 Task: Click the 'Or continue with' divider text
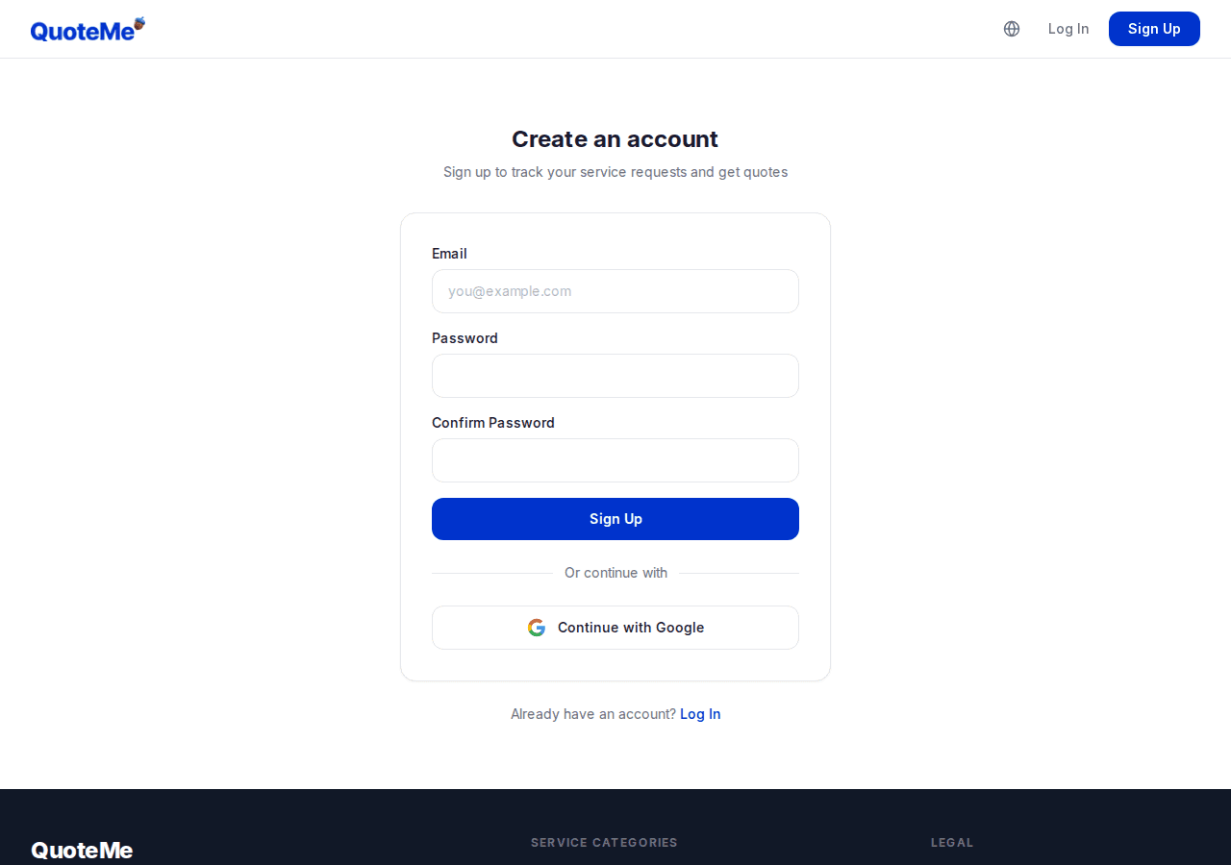pyautogui.click(x=615, y=573)
